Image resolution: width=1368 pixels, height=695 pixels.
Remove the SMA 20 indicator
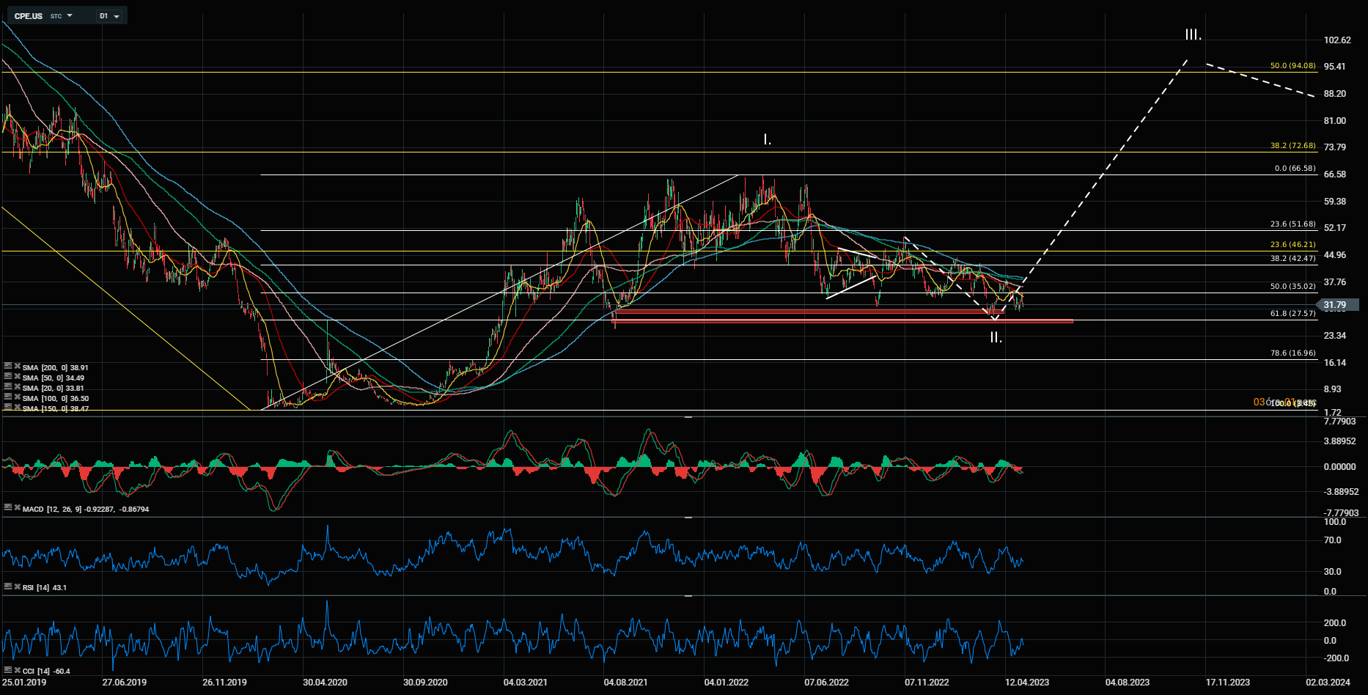tap(17, 386)
